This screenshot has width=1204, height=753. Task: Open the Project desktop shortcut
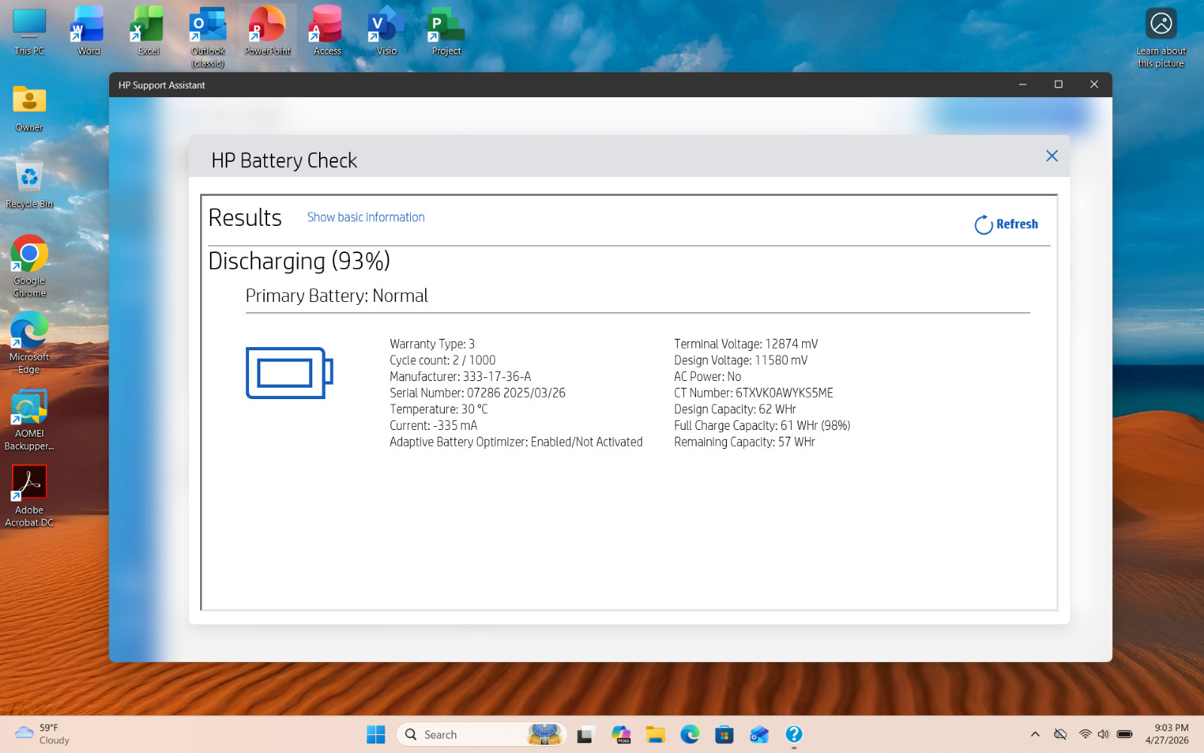[x=446, y=32]
